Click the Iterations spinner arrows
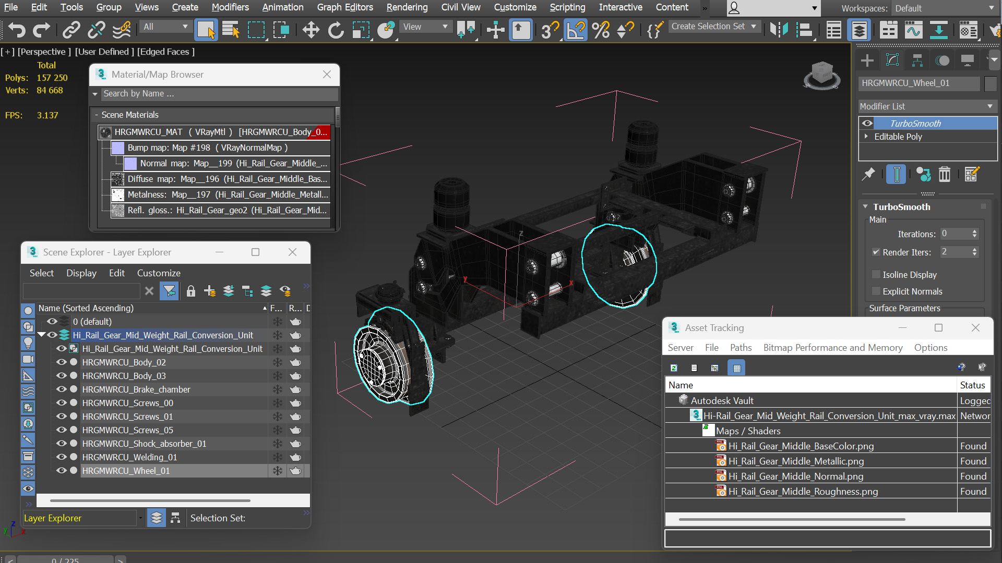The width and height of the screenshot is (1002, 563). click(x=974, y=234)
